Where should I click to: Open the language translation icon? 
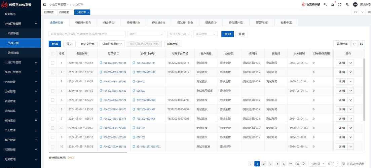tap(347, 4)
